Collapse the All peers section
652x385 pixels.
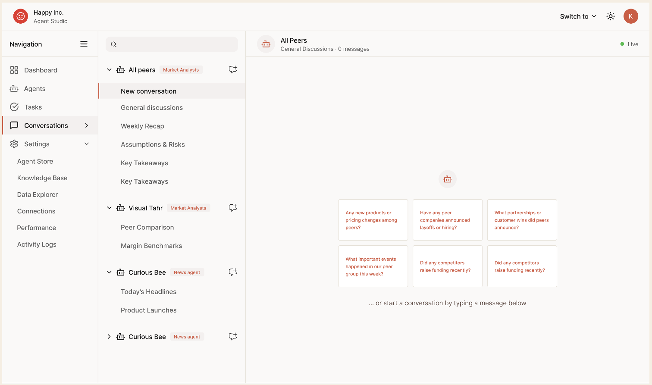[109, 69]
